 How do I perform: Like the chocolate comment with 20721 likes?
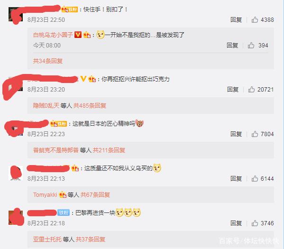pyautogui.click(x=251, y=89)
